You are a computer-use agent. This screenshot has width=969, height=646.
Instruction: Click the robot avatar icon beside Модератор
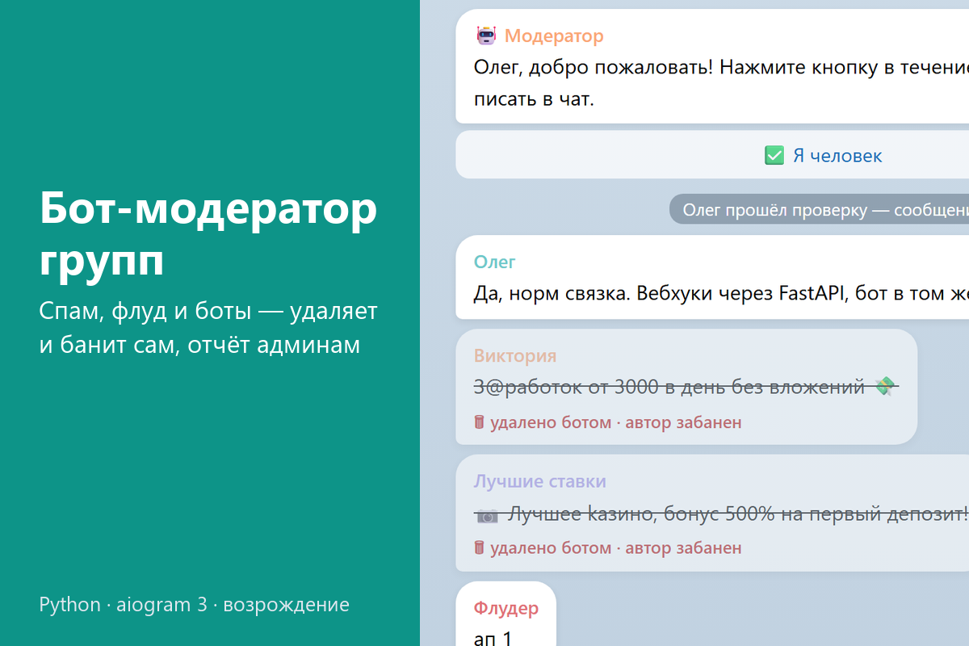click(485, 36)
